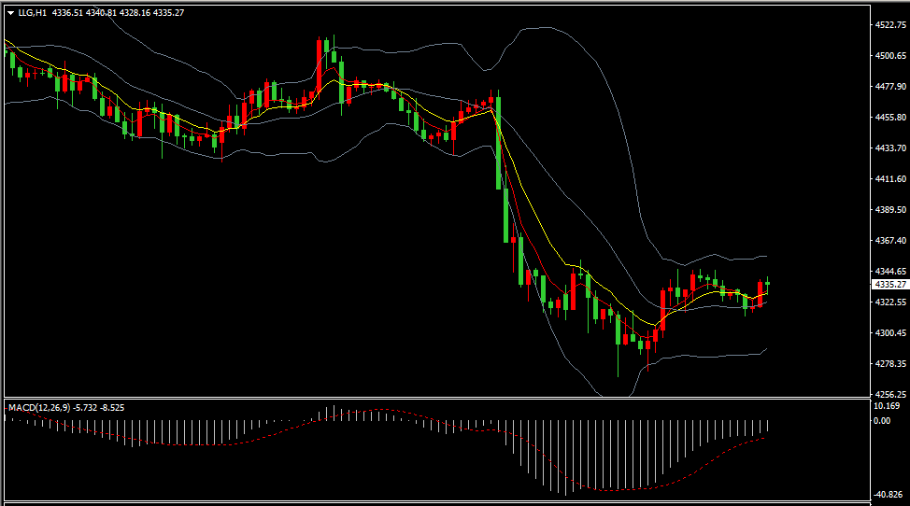
Task: Click the separator above the MACD subwindow
Action: [x=437, y=399]
